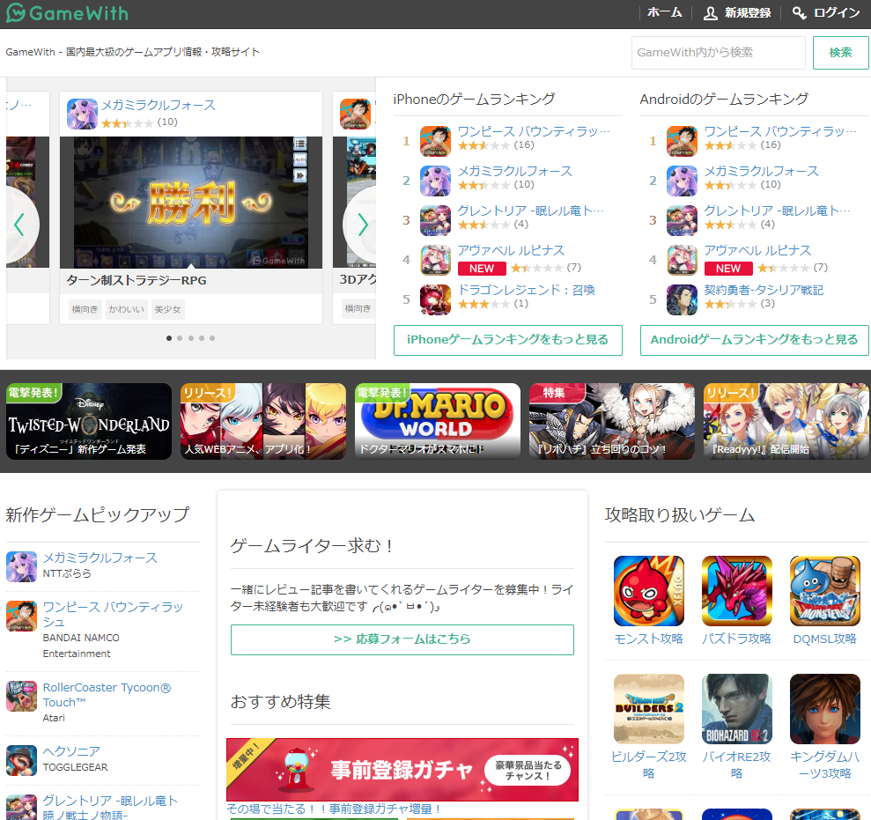Open the Dr. Mario World banner

tap(434, 421)
